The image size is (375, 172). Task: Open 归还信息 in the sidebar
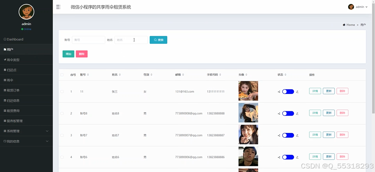[x=26, y=100]
